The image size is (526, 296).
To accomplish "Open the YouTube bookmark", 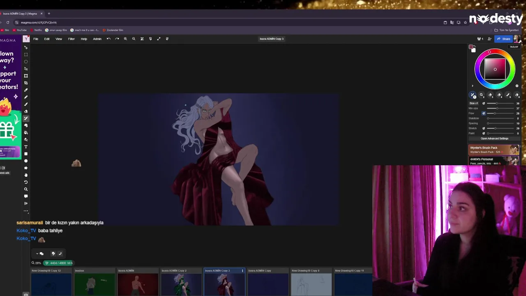I will pos(20,30).
